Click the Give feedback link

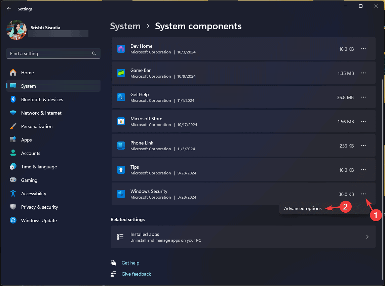pos(136,274)
